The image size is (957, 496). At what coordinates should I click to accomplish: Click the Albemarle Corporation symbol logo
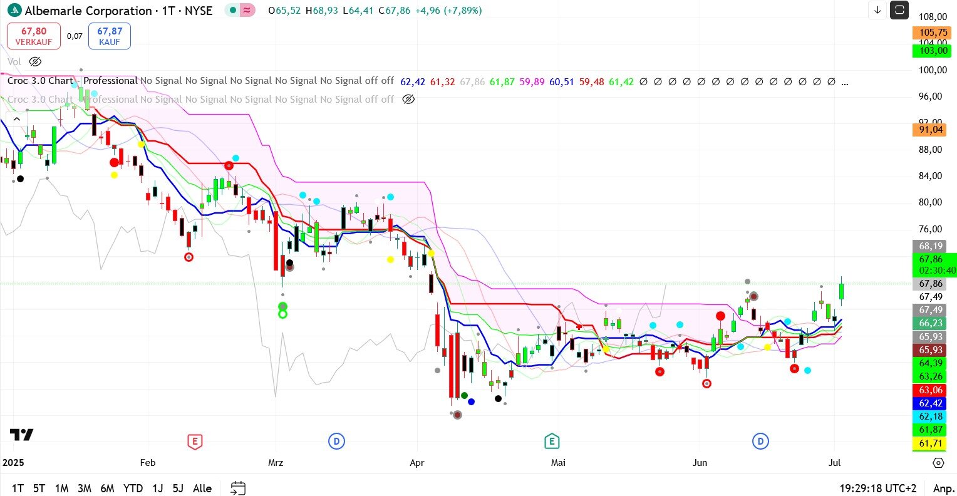pos(14,11)
